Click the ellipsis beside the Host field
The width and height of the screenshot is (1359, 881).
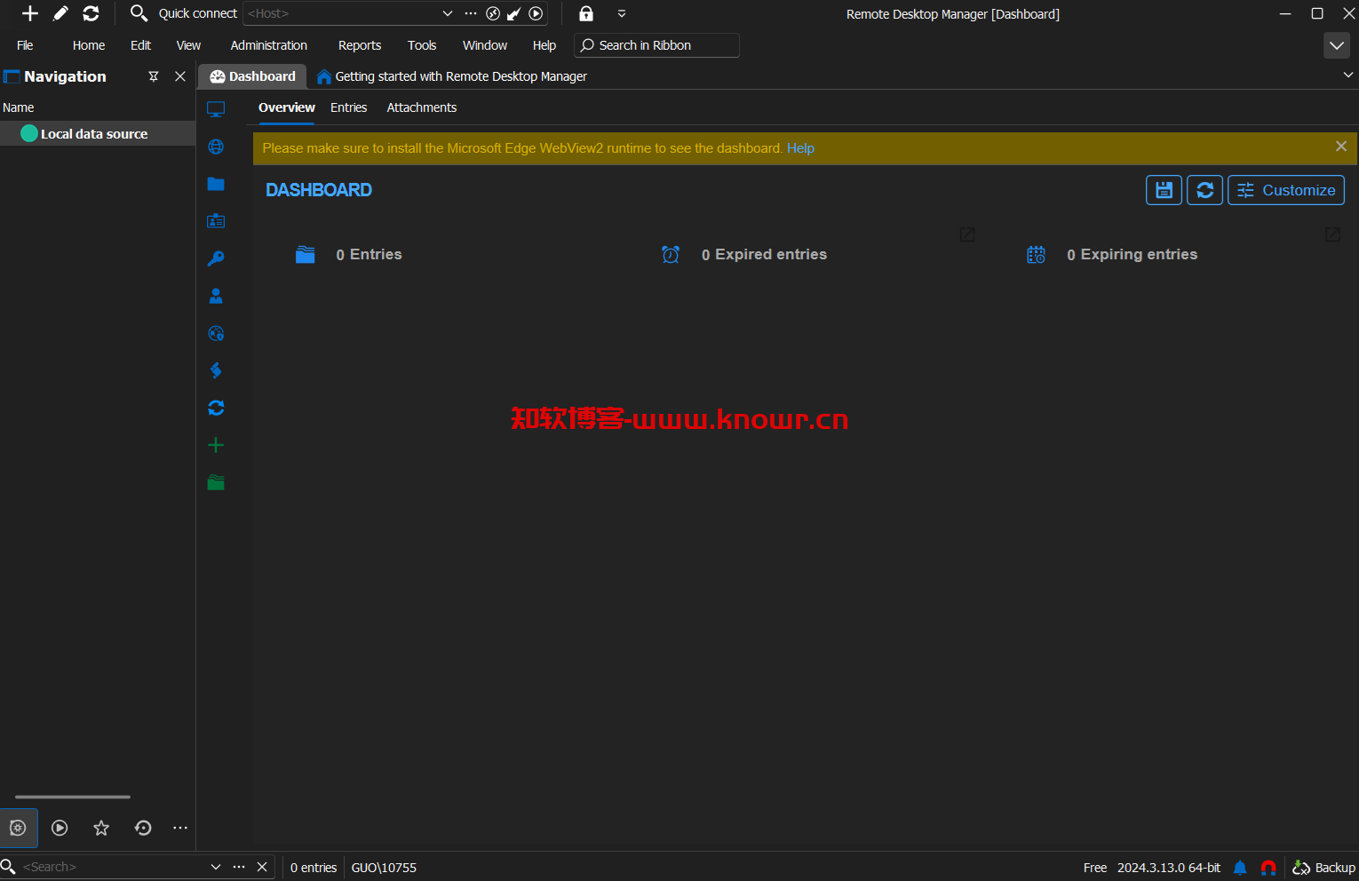471,13
